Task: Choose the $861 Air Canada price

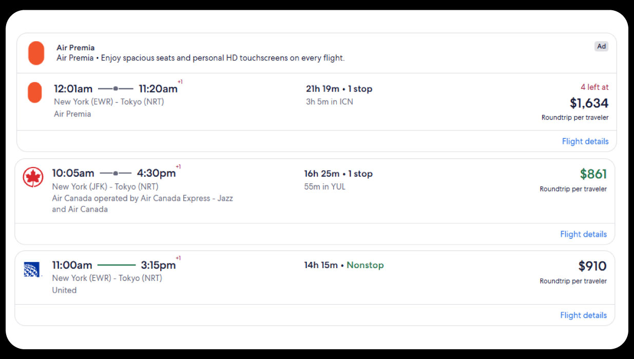Action: (593, 174)
